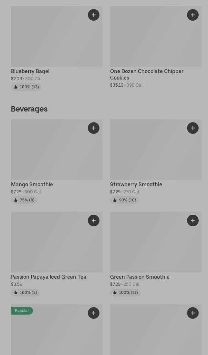
Task: Add One Dozen Chocolate Chipper Cookies
Action: pos(193,15)
